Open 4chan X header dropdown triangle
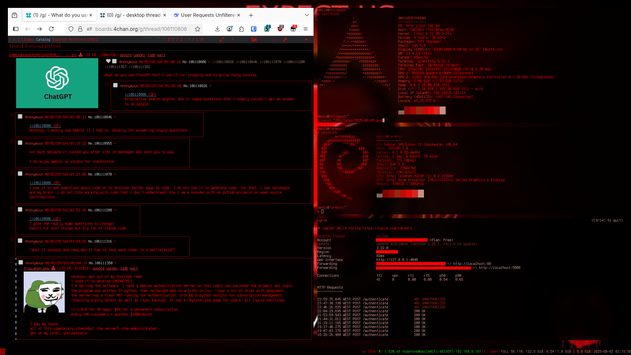Image resolution: width=631 pixels, height=355 pixels. tap(306, 39)
